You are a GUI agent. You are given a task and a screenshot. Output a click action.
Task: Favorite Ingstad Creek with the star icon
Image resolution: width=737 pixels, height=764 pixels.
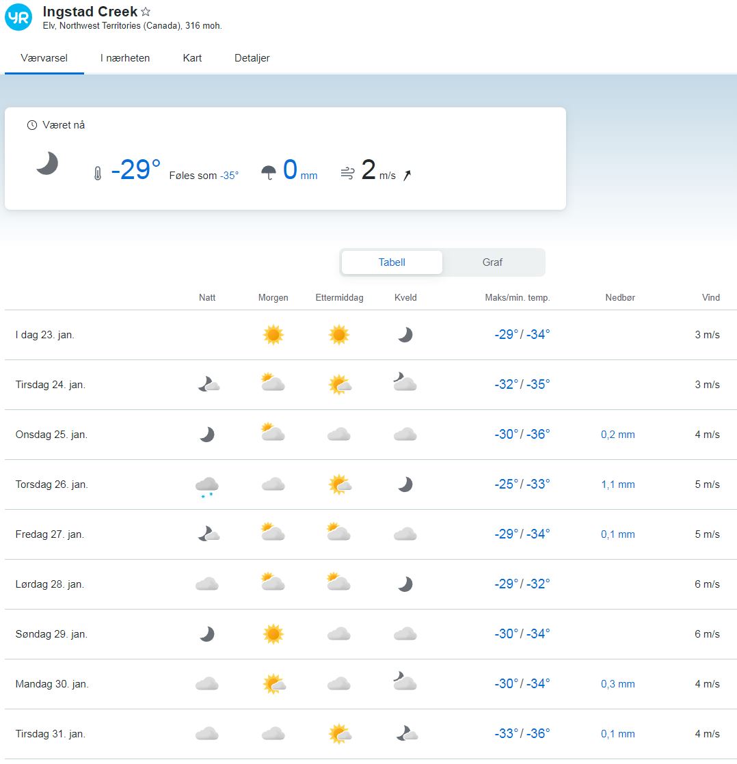tap(146, 12)
